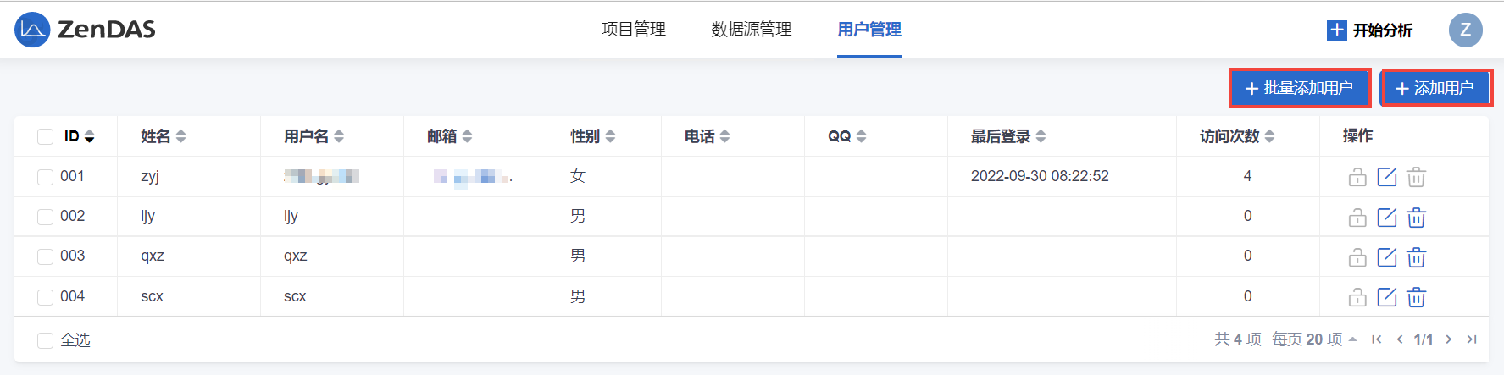The width and height of the screenshot is (1504, 375).
Task: Click trash icon in row 004
Action: pos(1416,297)
